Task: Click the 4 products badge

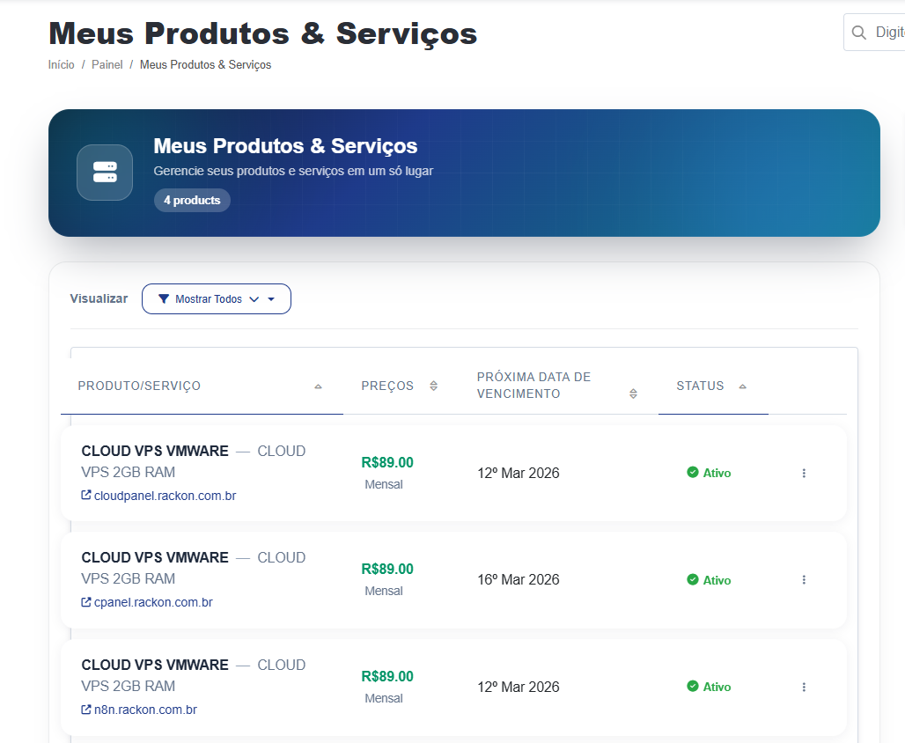Action: click(x=192, y=201)
